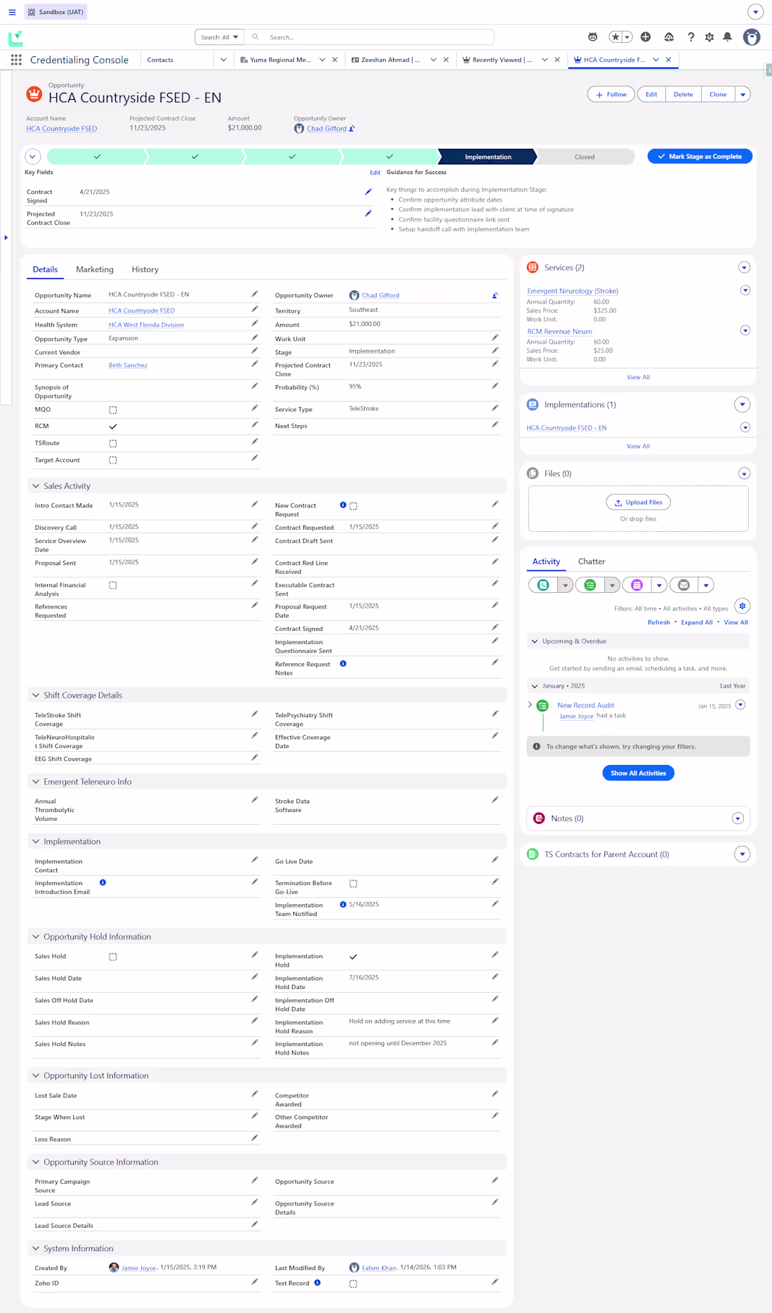Open the activity timeline settings gear
This screenshot has height=1313, width=772.
pyautogui.click(x=743, y=606)
